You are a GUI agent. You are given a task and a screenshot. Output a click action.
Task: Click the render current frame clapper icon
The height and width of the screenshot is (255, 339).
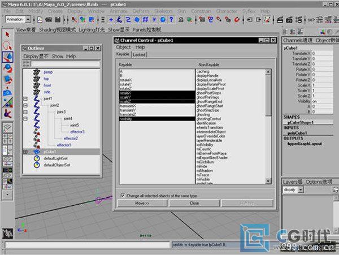click(x=280, y=20)
